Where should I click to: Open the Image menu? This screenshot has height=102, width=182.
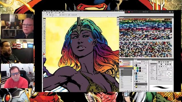click(59, 11)
